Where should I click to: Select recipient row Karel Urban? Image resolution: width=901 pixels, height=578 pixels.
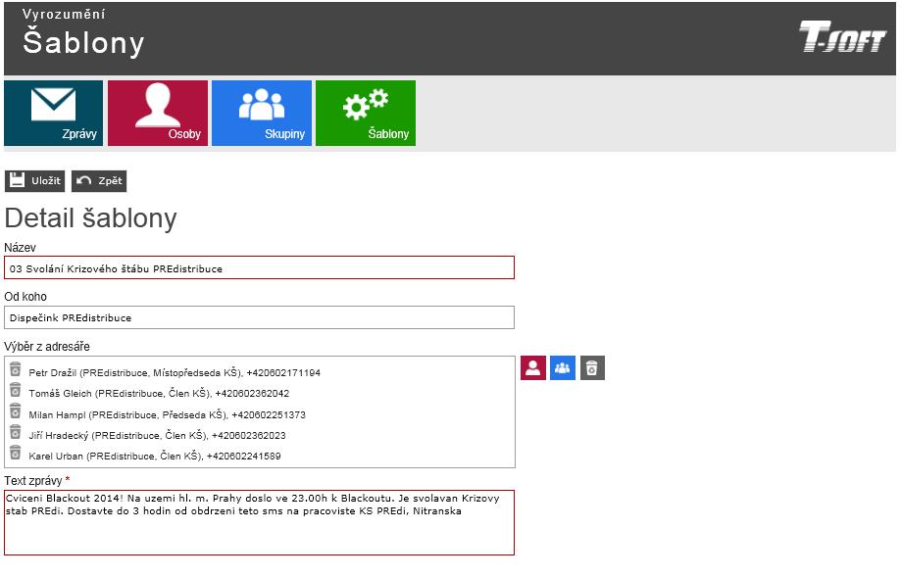point(155,457)
